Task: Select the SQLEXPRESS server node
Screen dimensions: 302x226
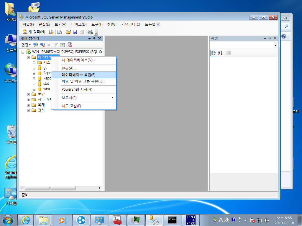Action: coord(67,52)
